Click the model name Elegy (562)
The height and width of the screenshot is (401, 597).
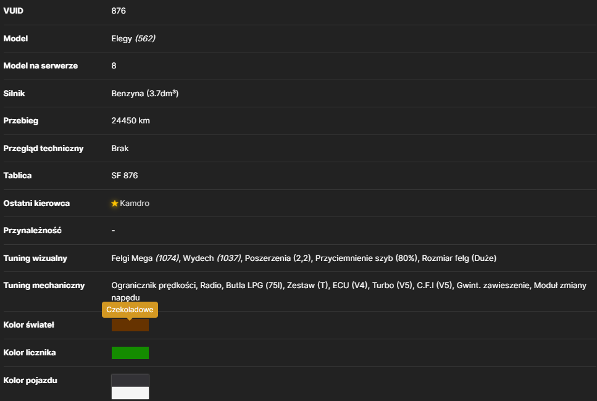coord(133,38)
